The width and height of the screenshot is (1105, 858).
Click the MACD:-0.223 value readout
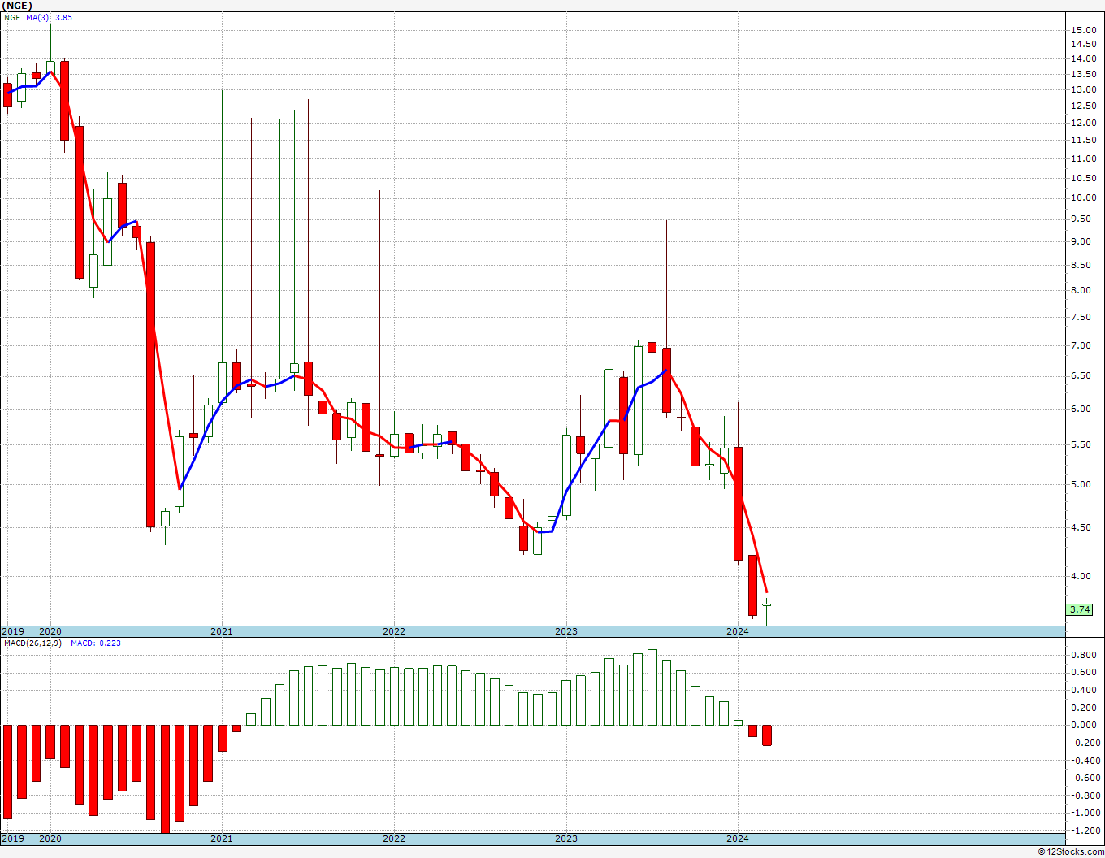pos(96,643)
